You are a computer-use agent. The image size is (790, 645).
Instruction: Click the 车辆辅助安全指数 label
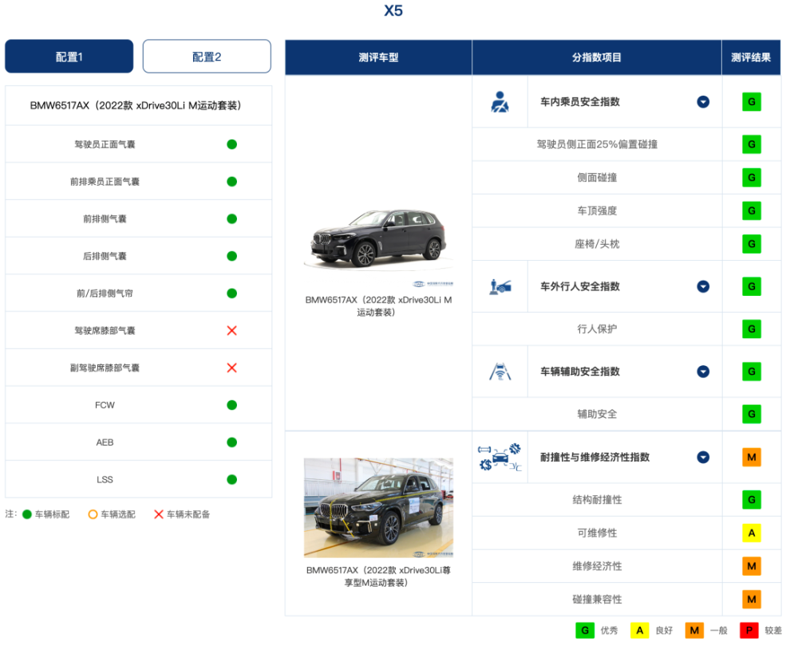coord(580,372)
